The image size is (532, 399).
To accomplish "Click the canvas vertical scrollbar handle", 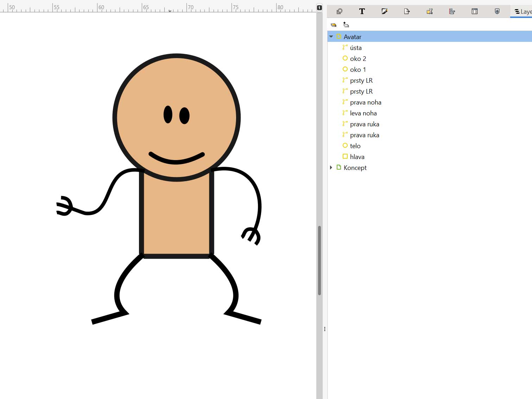I will [x=319, y=260].
